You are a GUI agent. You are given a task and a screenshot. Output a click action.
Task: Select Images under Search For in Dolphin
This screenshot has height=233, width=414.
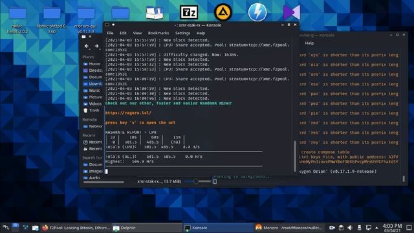pyautogui.click(x=93, y=171)
